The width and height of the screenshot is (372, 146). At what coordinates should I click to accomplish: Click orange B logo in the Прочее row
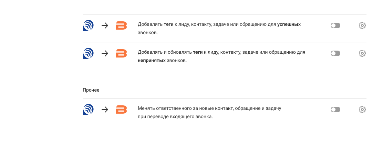pos(121,109)
